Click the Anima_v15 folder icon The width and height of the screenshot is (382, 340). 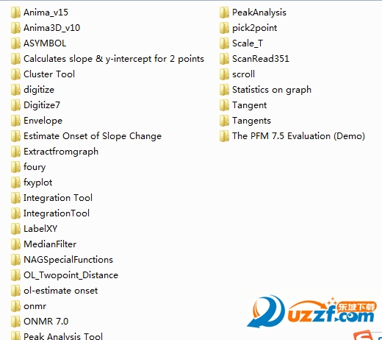(15, 13)
